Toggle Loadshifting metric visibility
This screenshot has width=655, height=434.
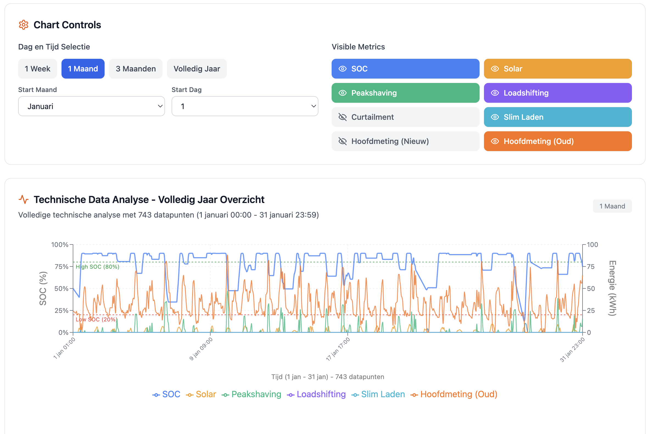[557, 93]
